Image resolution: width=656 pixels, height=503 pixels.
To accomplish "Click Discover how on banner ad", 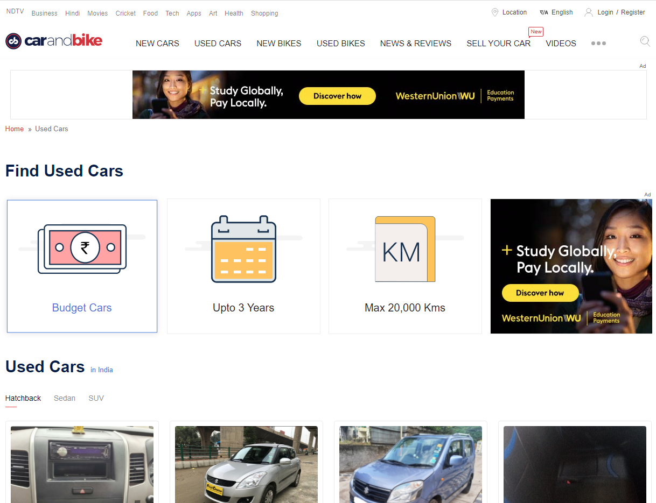I will tap(337, 96).
